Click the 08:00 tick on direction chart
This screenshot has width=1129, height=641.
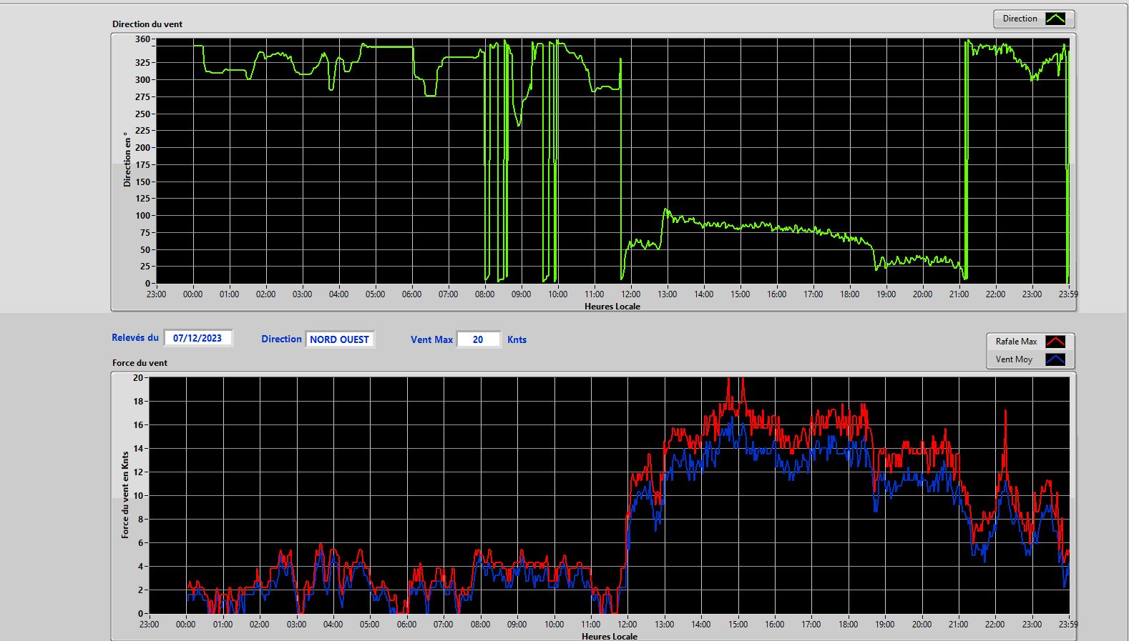click(485, 294)
